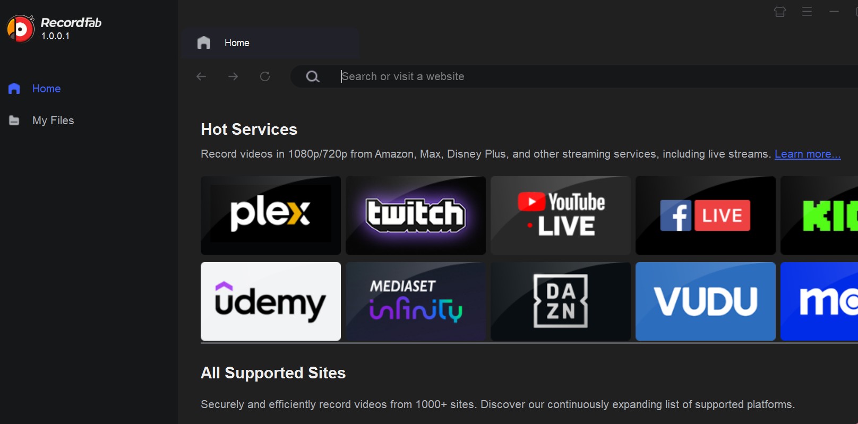Click the search magnifier icon
Viewport: 858px width, 424px height.
coord(313,76)
